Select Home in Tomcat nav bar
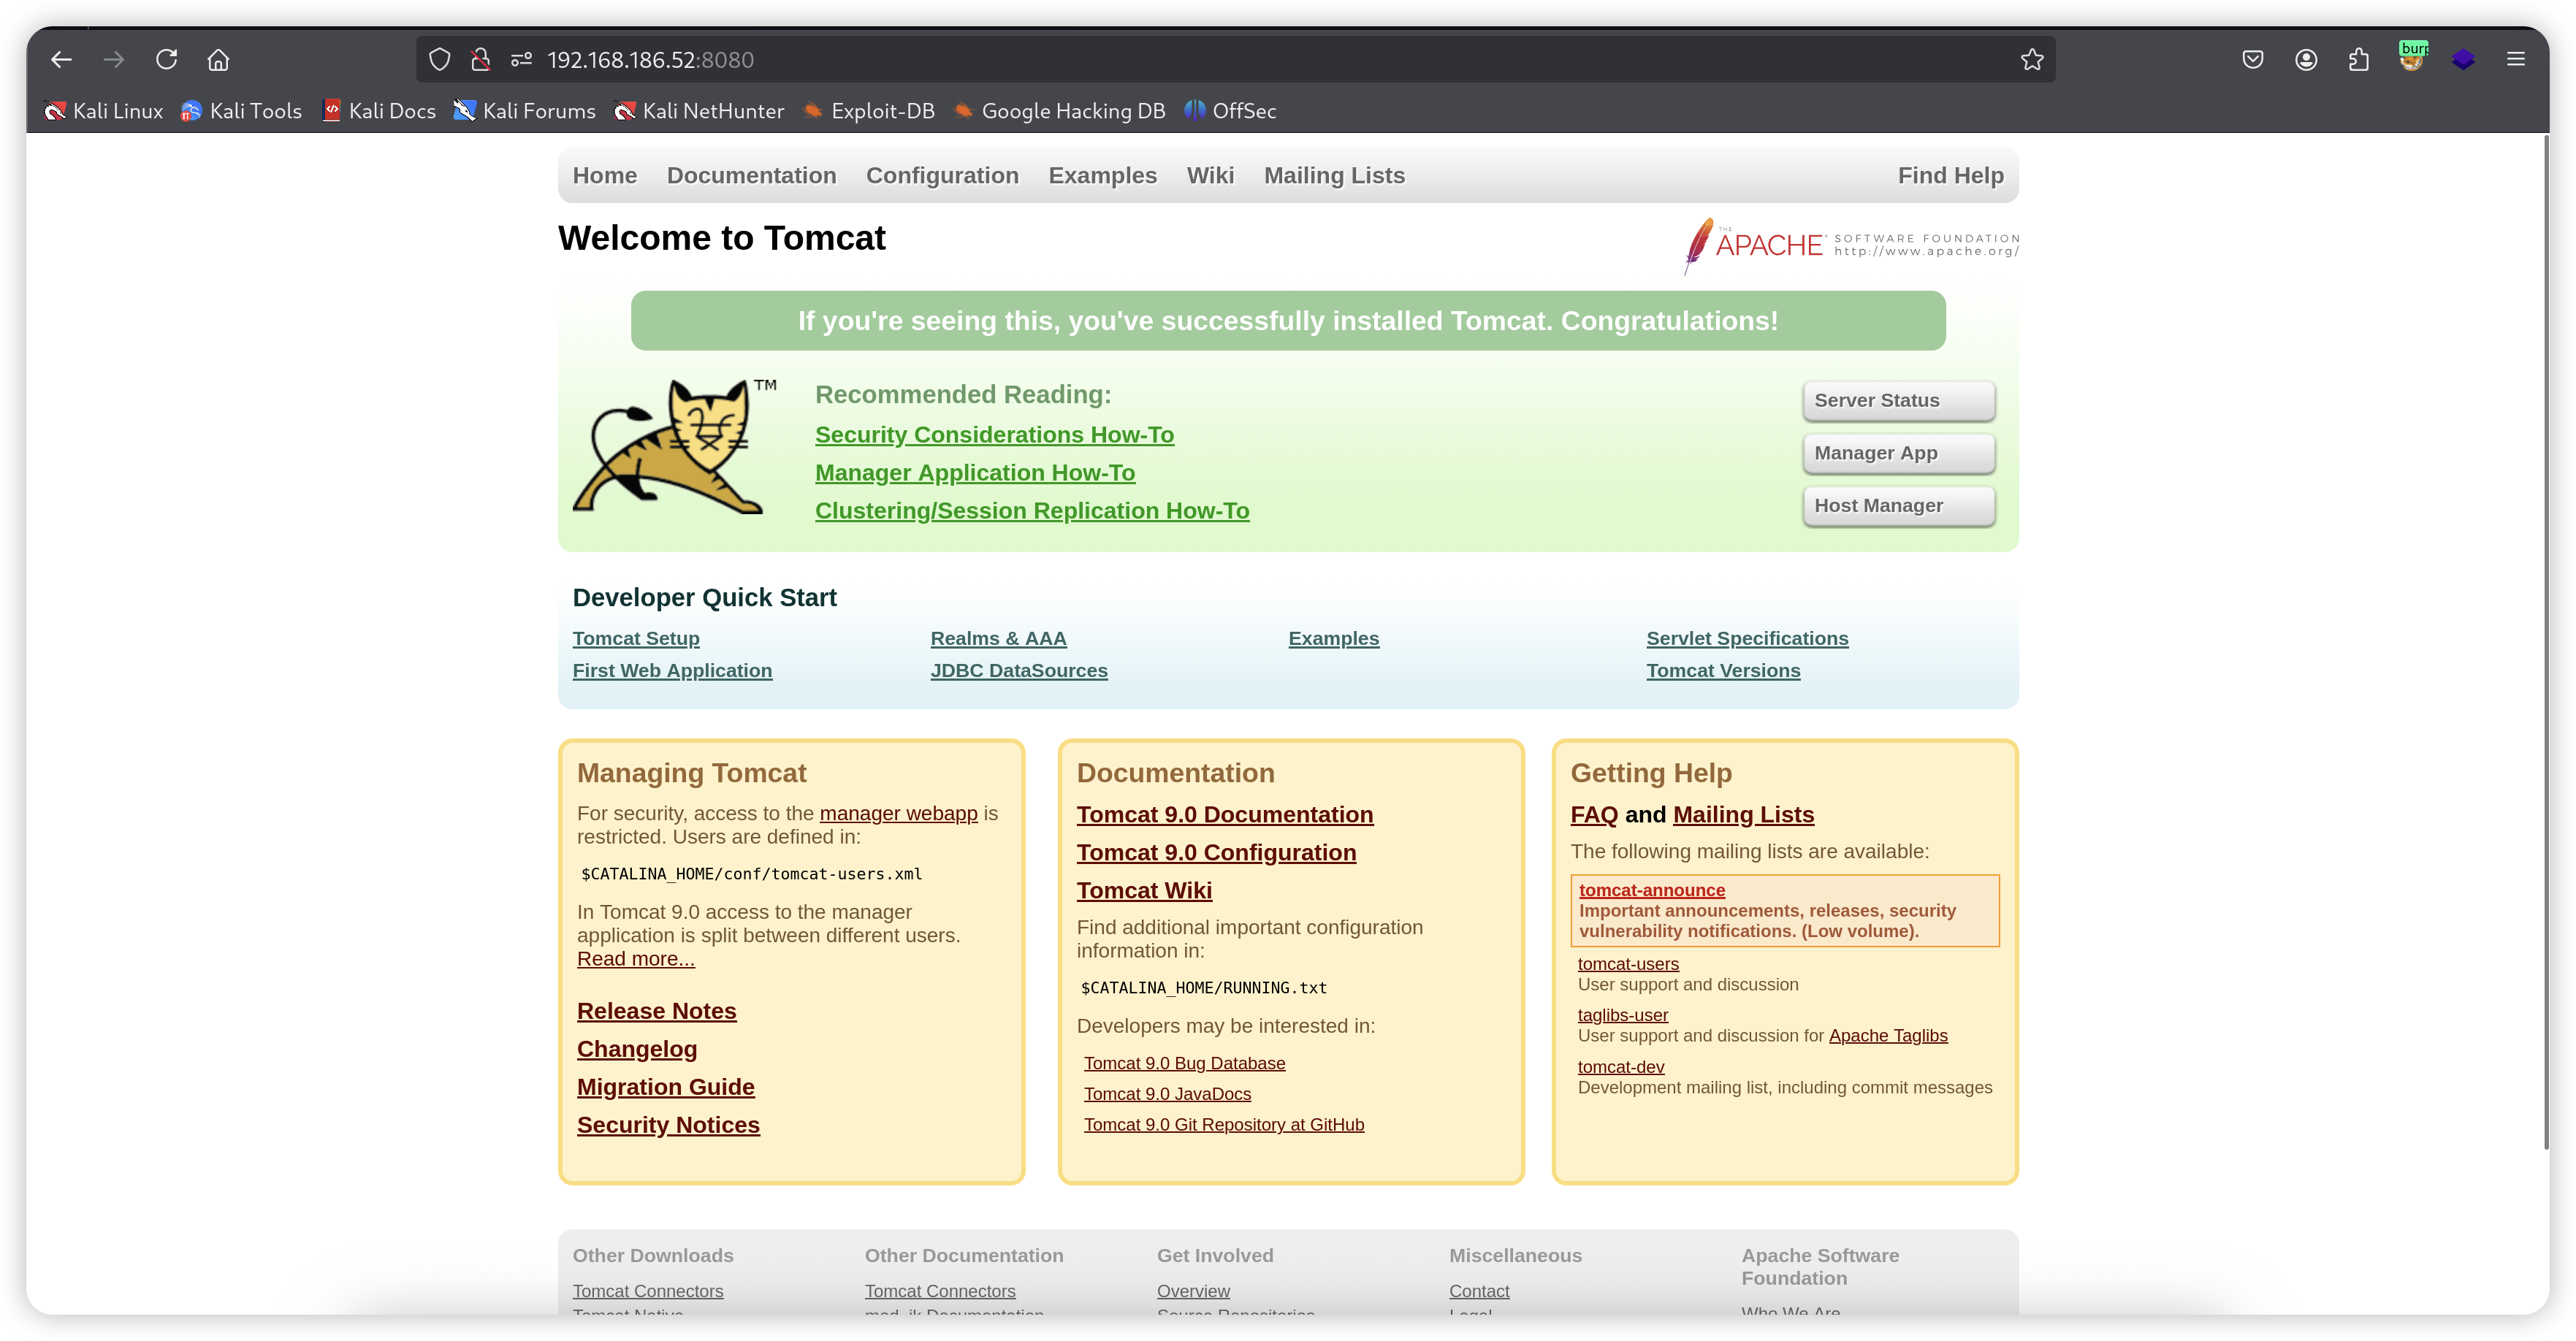The image size is (2576, 1341). coord(605,176)
